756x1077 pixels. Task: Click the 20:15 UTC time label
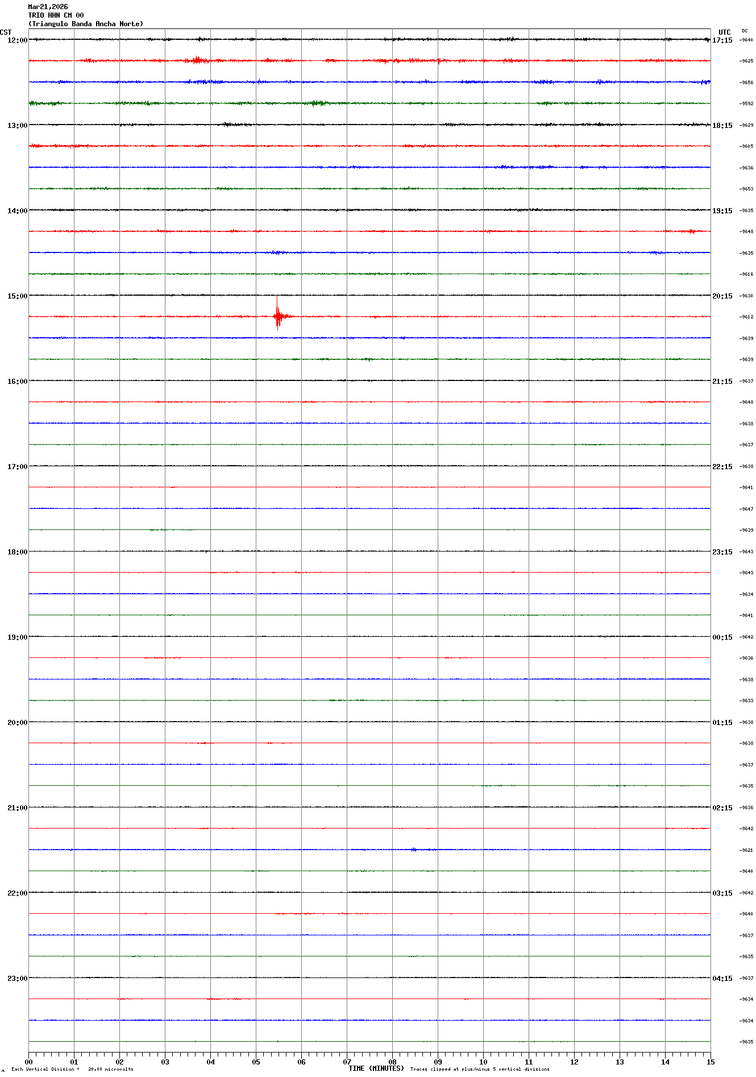click(722, 296)
